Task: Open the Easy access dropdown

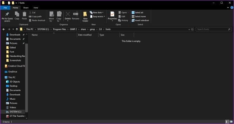Action: tap(97, 16)
